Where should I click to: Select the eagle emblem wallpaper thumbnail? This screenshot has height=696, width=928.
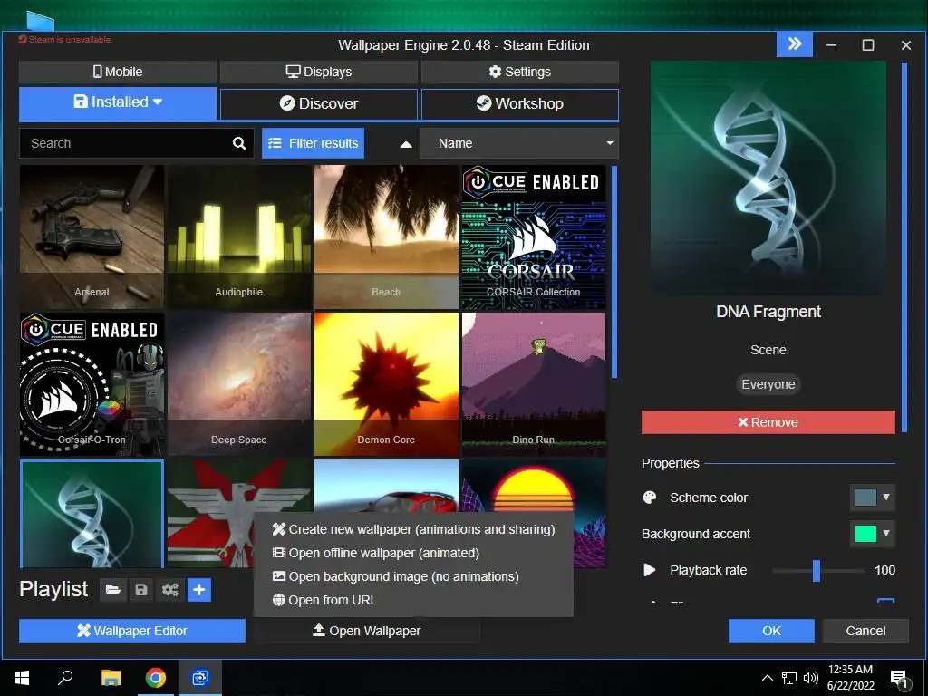pyautogui.click(x=210, y=514)
